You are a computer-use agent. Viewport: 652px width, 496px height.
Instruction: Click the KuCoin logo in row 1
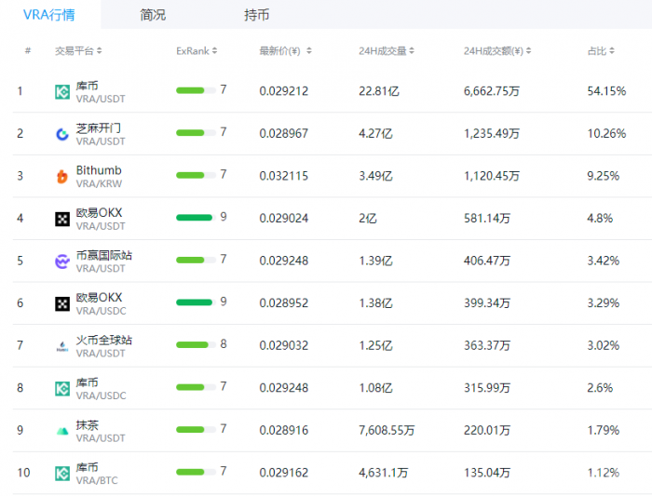[62, 91]
